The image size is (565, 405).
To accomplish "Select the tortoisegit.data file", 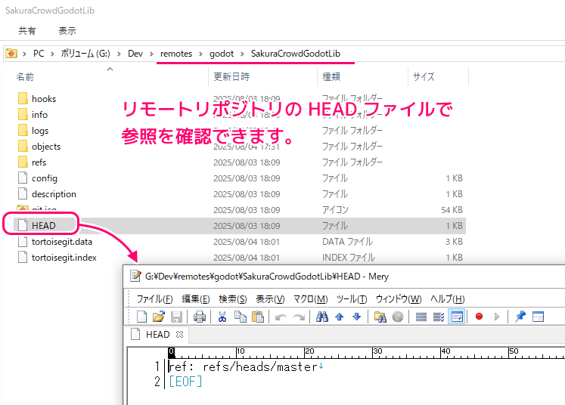I will click(x=62, y=242).
